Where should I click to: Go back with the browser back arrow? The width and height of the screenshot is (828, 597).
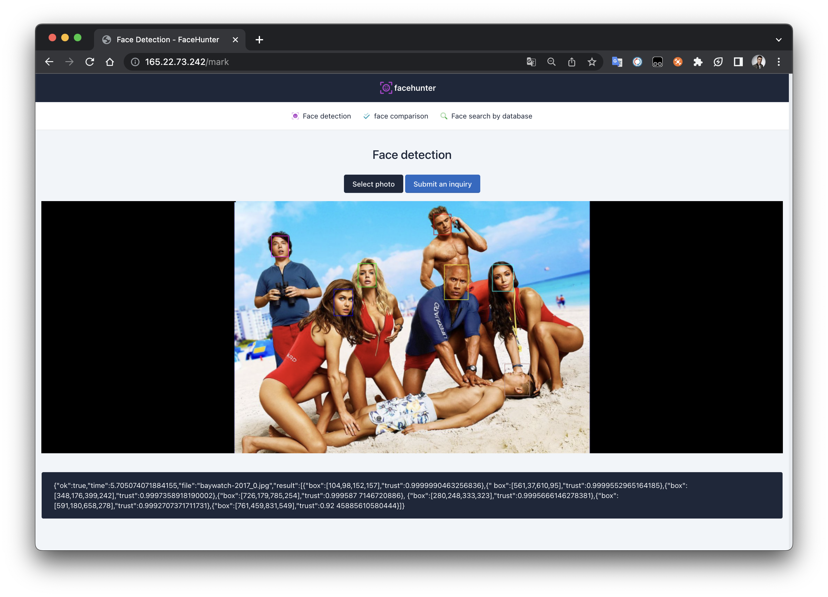point(49,62)
